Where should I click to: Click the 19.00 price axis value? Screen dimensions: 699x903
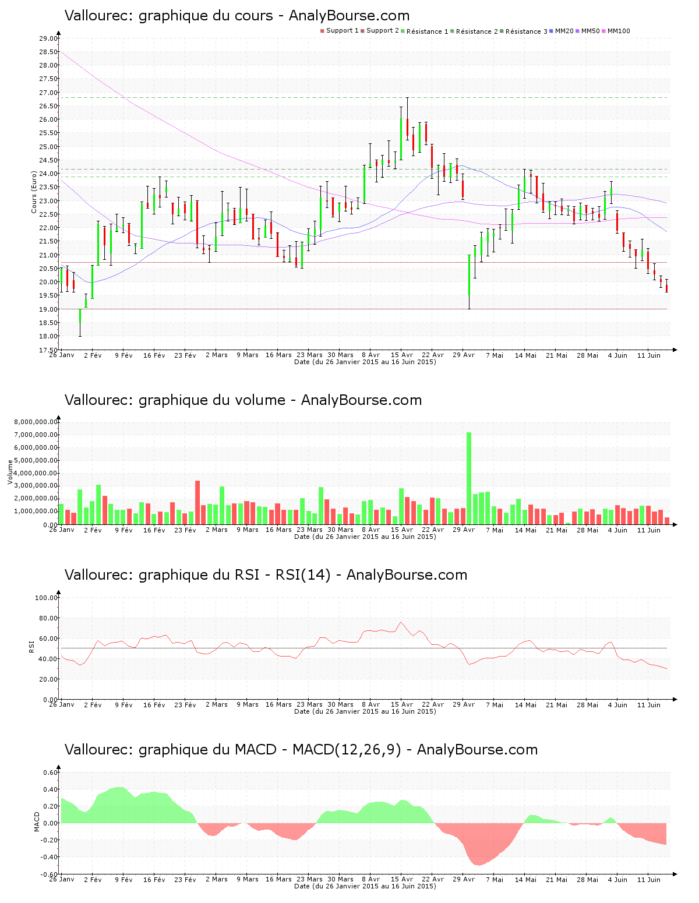point(48,309)
